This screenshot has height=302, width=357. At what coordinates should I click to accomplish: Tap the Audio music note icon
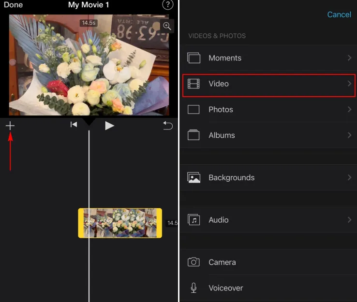pyautogui.click(x=194, y=220)
